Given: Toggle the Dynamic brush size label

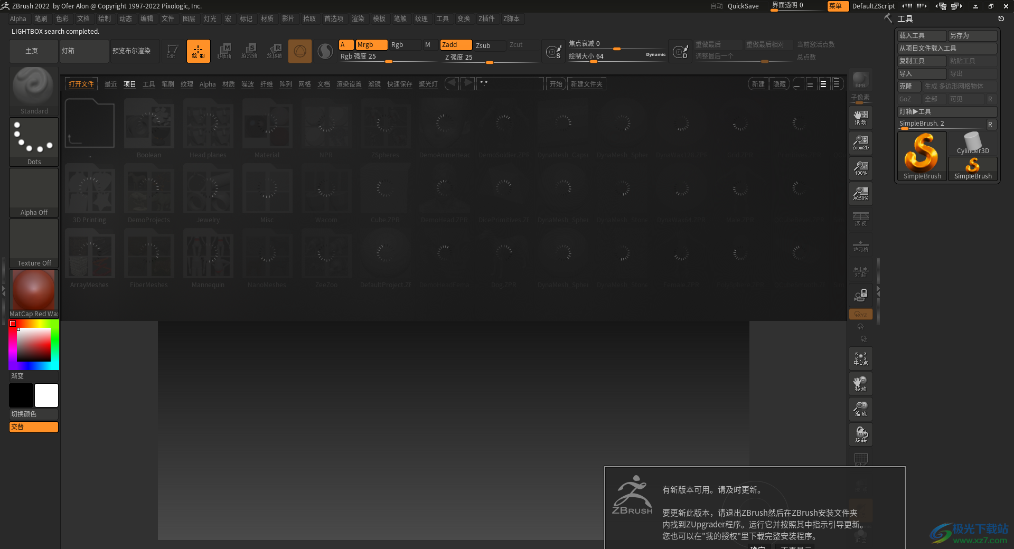Looking at the screenshot, I should (655, 54).
